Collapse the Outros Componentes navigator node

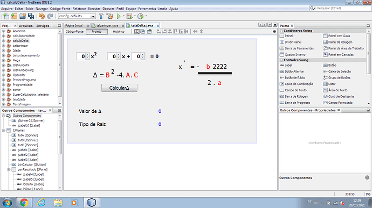[4, 116]
